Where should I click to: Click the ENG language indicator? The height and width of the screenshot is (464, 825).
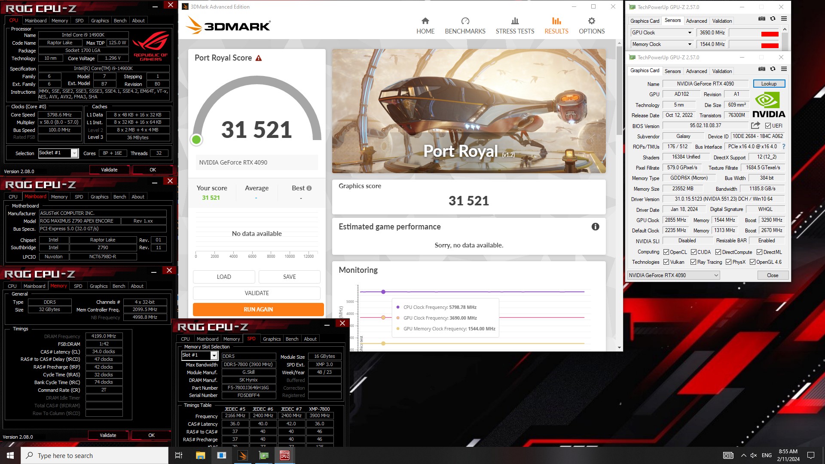[767, 455]
